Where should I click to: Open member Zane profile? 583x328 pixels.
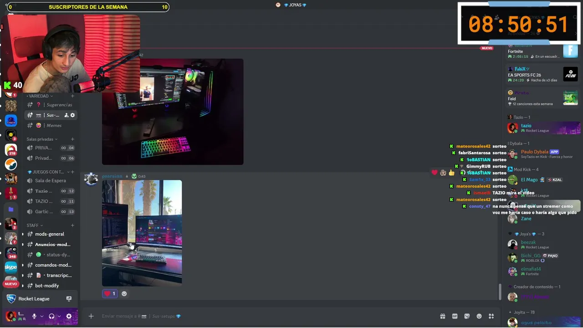[543, 219]
